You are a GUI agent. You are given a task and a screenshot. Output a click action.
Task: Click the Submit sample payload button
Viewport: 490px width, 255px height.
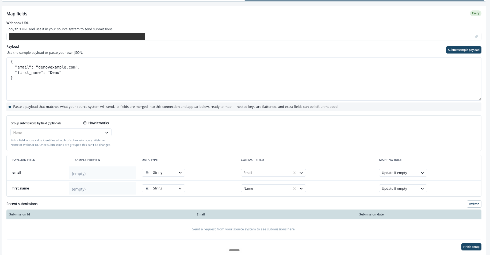[464, 50]
